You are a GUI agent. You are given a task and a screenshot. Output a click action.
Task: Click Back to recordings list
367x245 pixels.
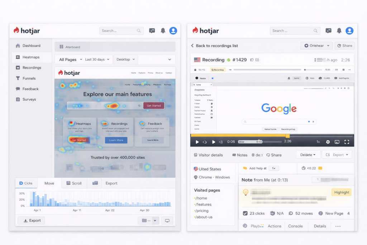[214, 46]
